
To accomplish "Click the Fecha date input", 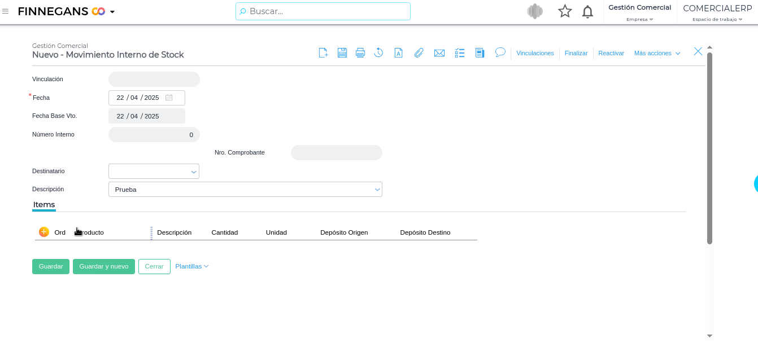I will point(147,98).
